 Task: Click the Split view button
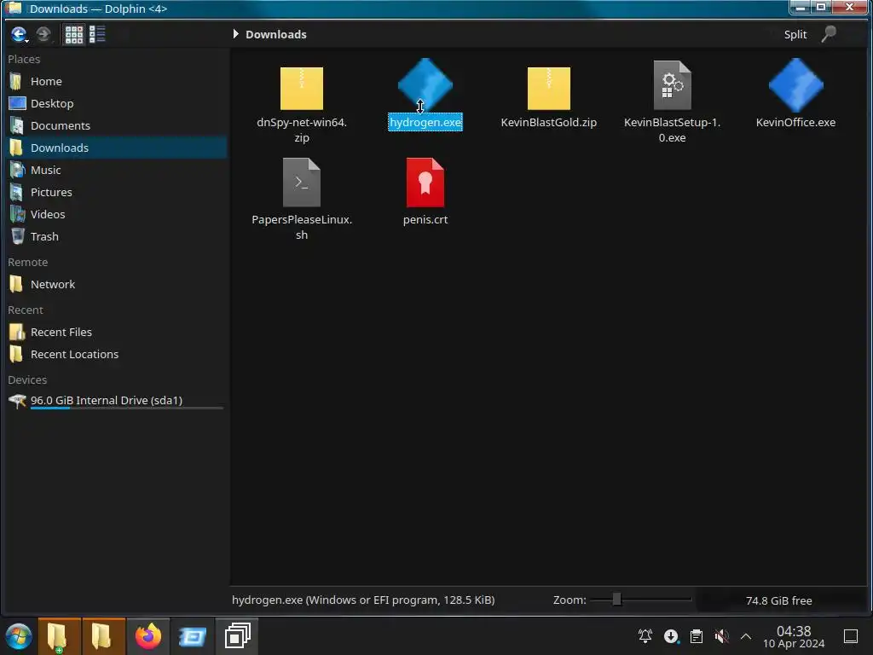(x=795, y=34)
